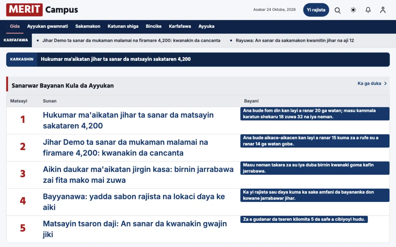This screenshot has width=396, height=247.
Task: Click the KARKASHIN label badge
Action: (x=22, y=59)
